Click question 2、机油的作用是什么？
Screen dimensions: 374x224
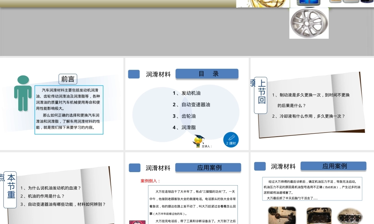(43, 196)
